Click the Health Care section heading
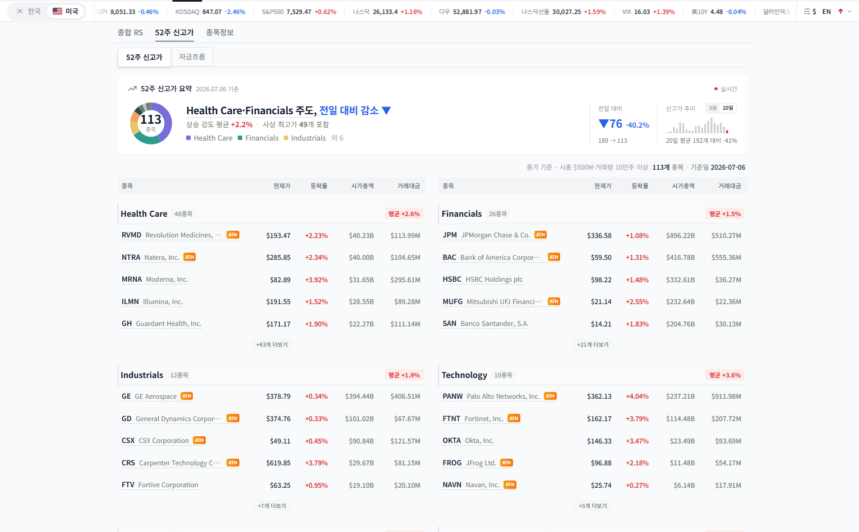 click(144, 214)
